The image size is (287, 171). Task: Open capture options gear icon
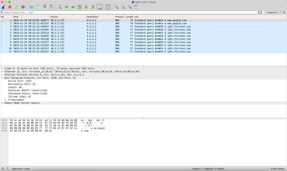(x=23, y=7)
